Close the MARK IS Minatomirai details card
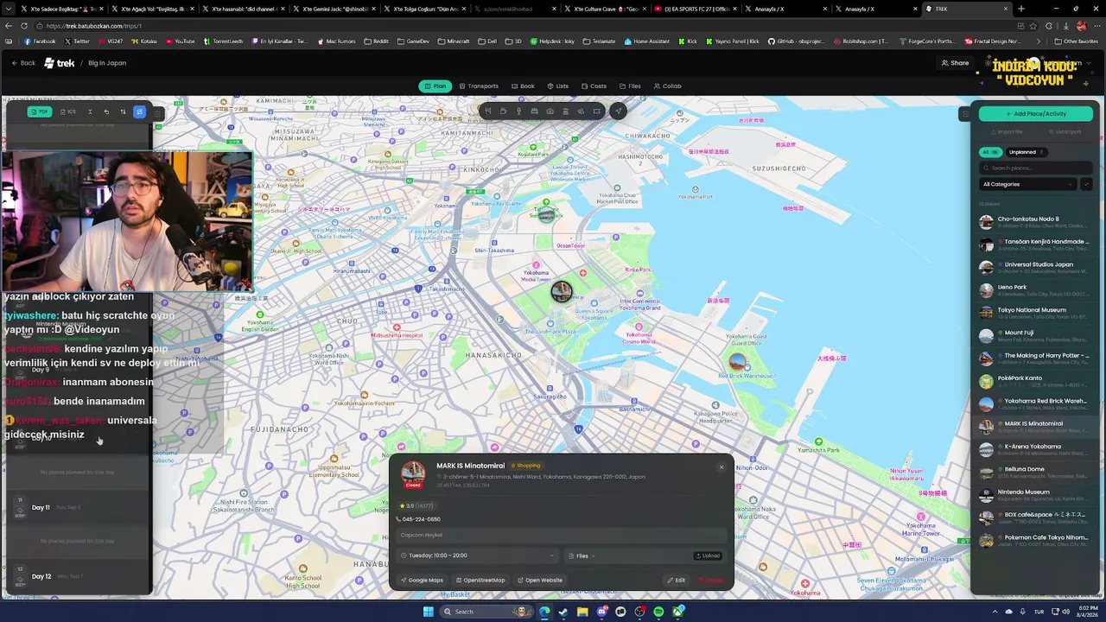The height and width of the screenshot is (622, 1106). tap(721, 467)
